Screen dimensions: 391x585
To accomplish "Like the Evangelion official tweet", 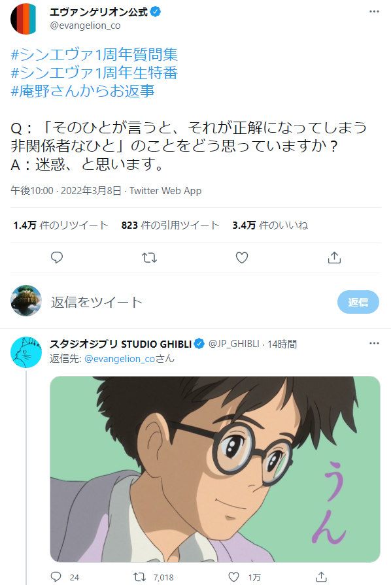I will click(x=241, y=258).
